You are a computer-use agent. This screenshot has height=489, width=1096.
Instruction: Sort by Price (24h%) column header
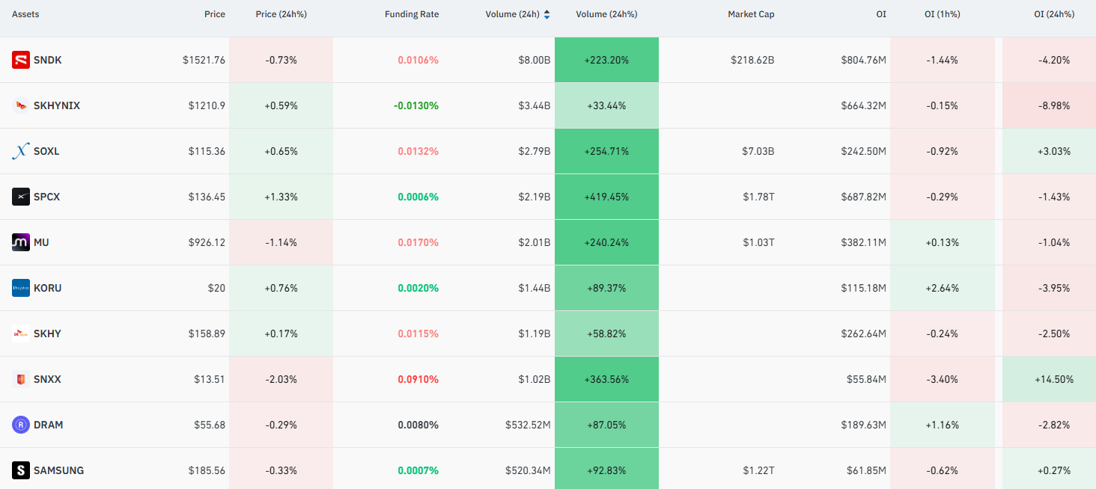(x=281, y=14)
